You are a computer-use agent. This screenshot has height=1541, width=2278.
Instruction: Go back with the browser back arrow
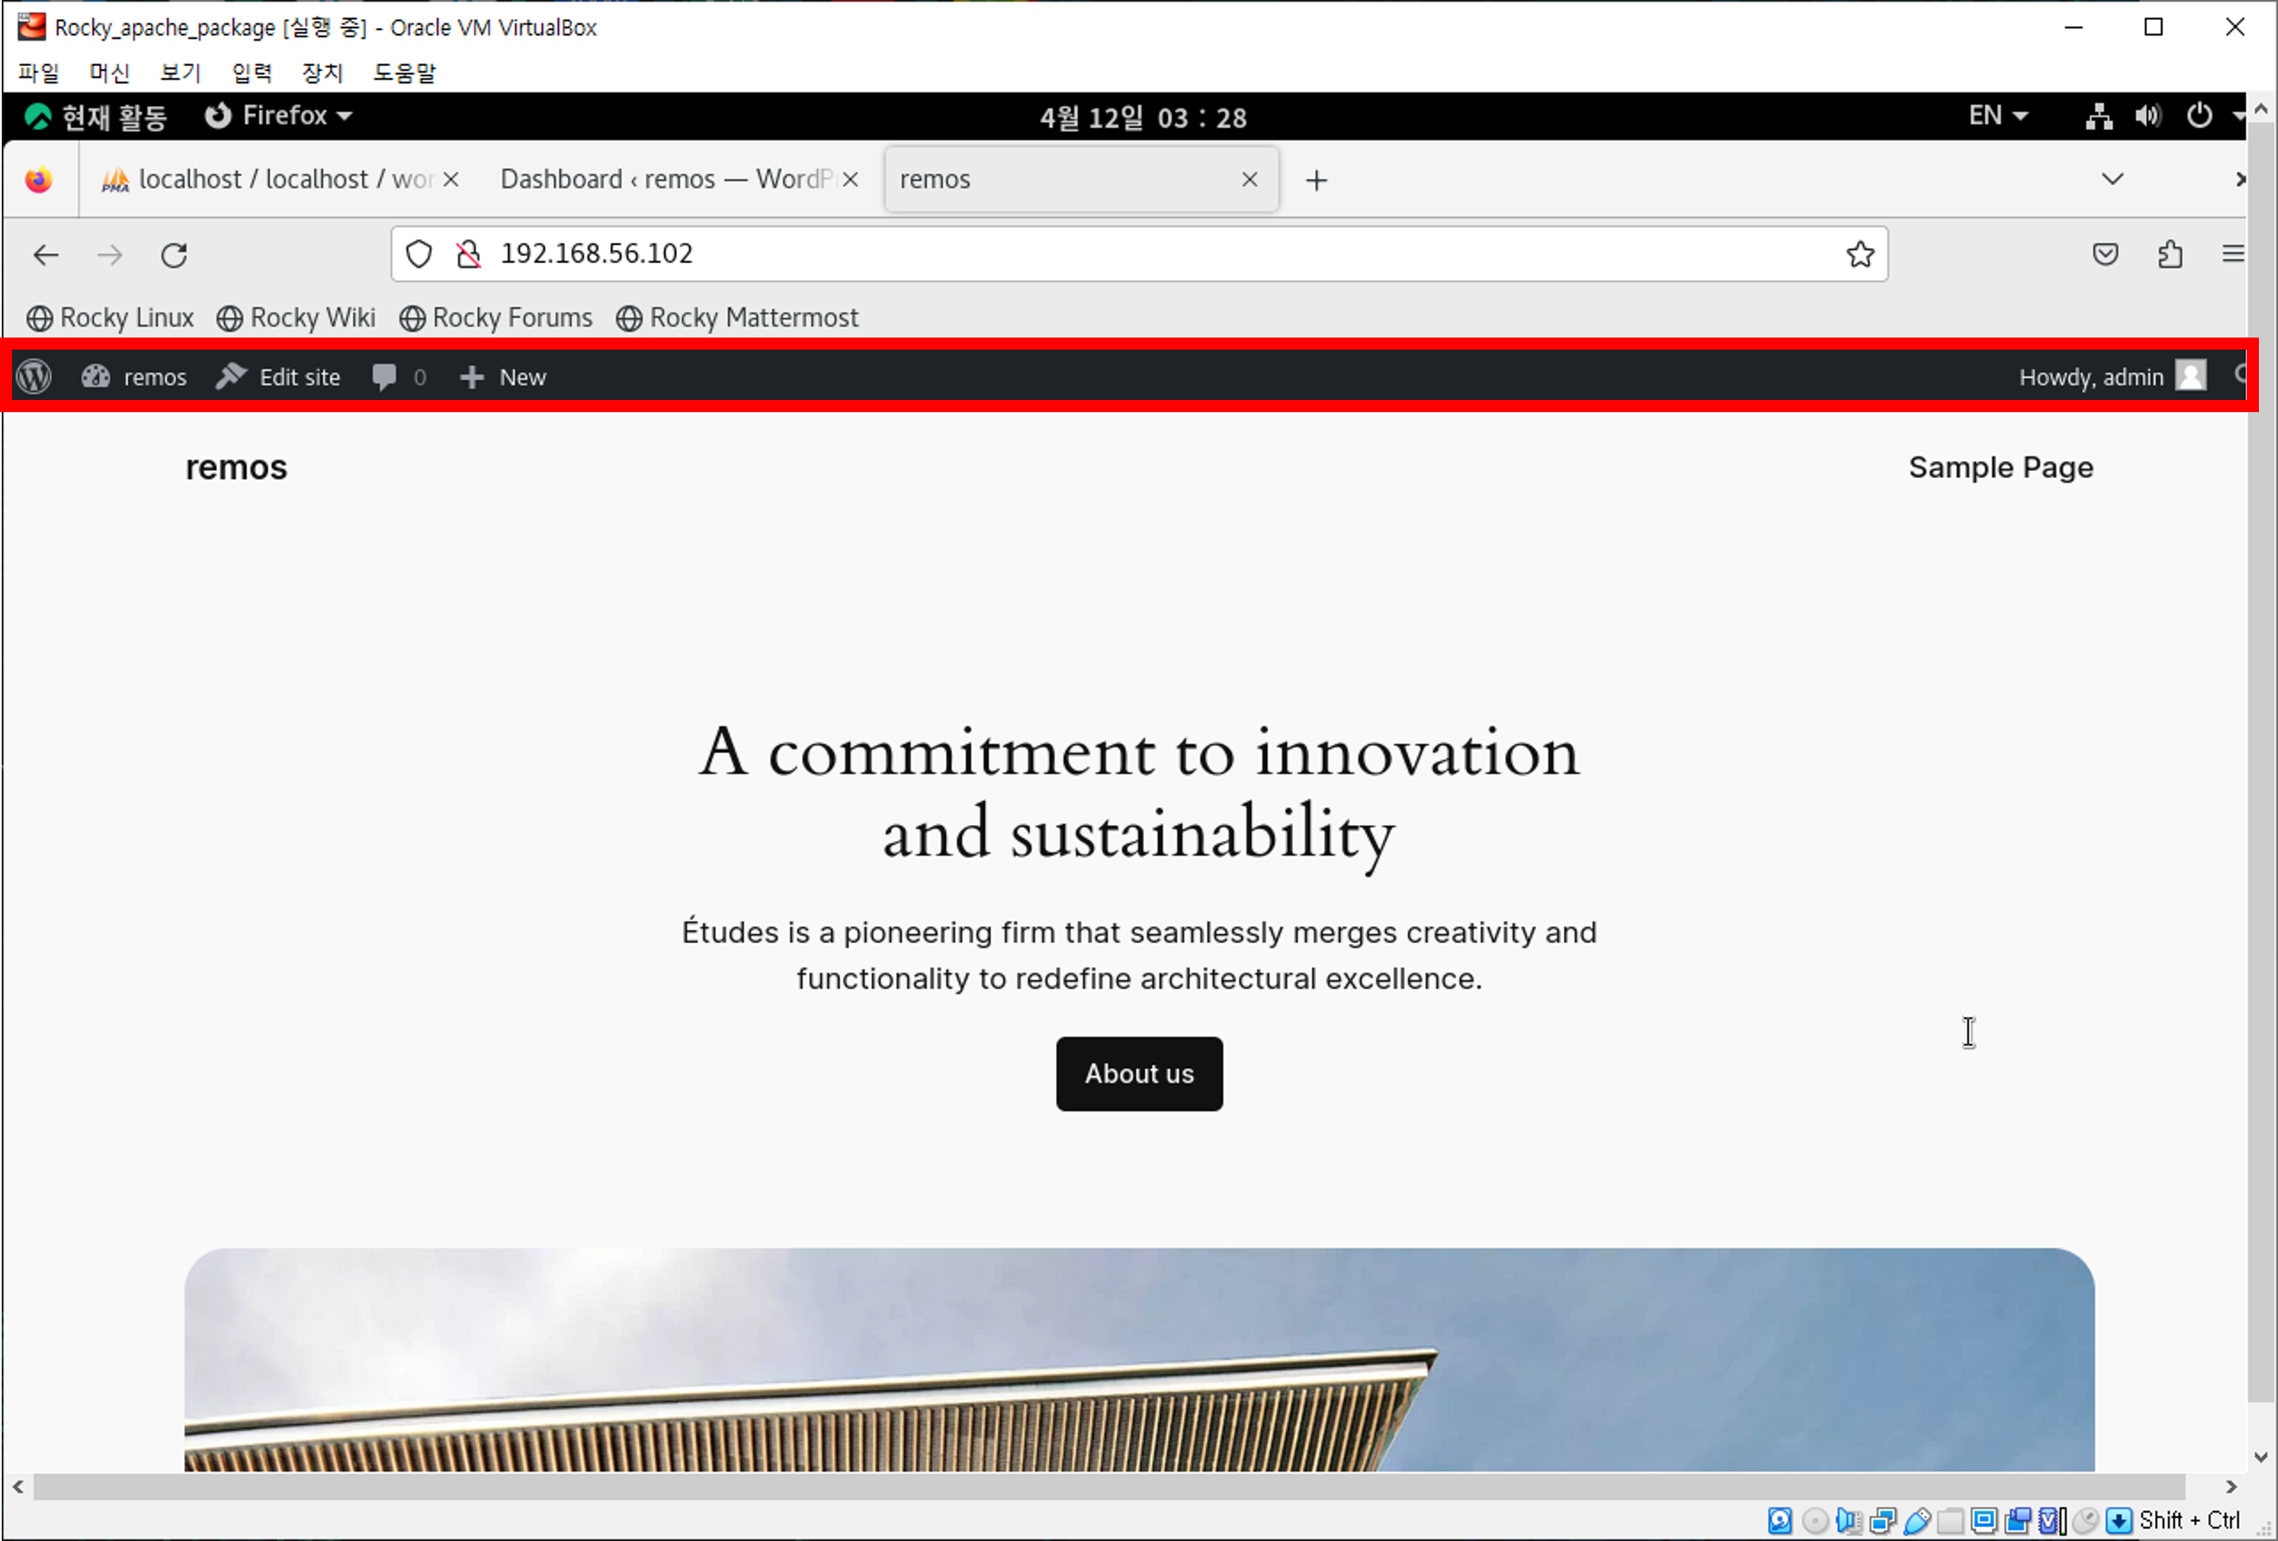[x=46, y=255]
